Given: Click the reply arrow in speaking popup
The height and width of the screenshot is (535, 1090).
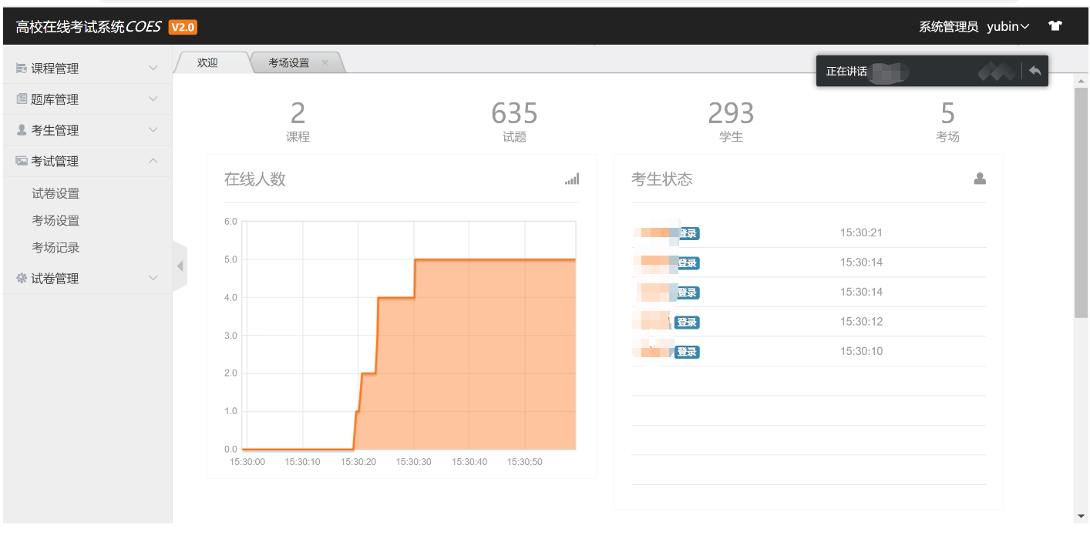Looking at the screenshot, I should 1034,71.
